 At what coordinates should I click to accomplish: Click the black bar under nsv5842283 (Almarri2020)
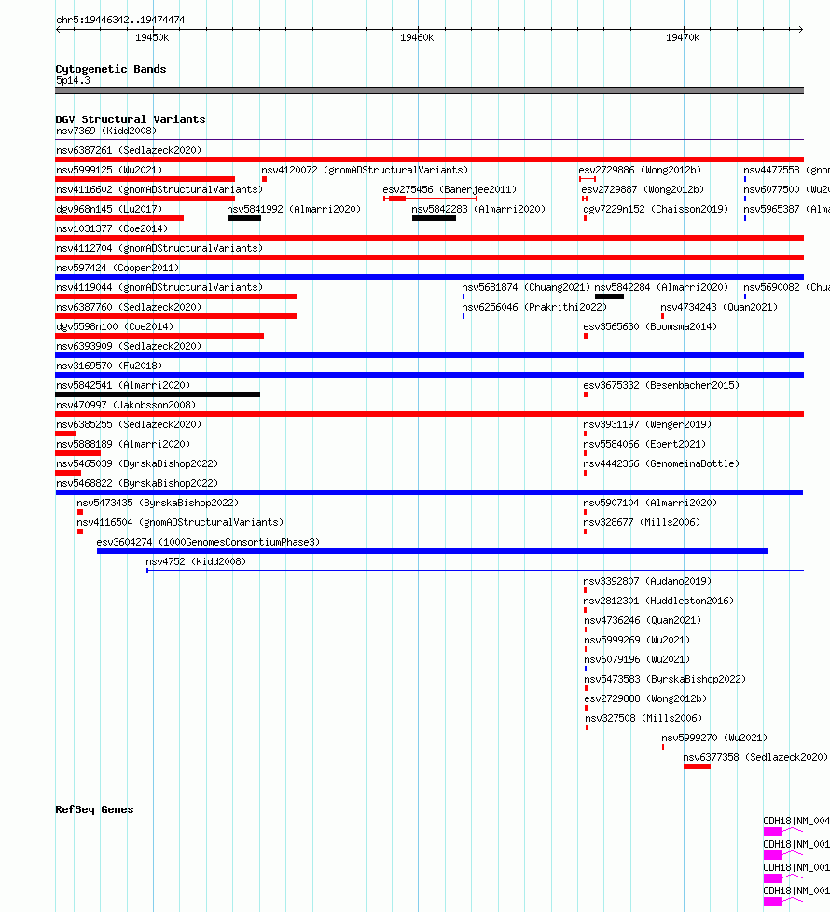(x=434, y=219)
